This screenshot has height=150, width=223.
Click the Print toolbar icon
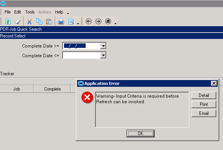point(61,22)
